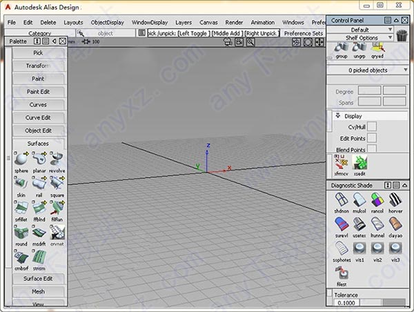414x312 pixels.
Task: Select the planar surface tool
Action: tap(39, 159)
